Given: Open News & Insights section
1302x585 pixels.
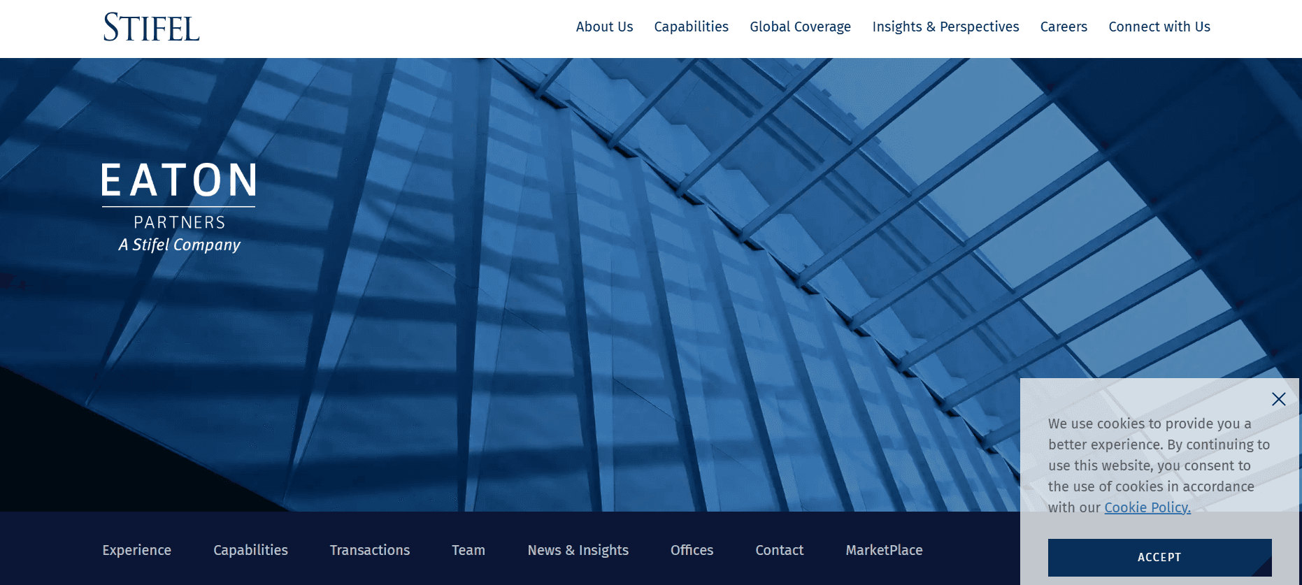Looking at the screenshot, I should [578, 550].
